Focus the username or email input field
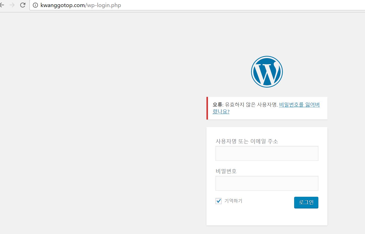Screen dimensions: 365x234 click(267, 153)
